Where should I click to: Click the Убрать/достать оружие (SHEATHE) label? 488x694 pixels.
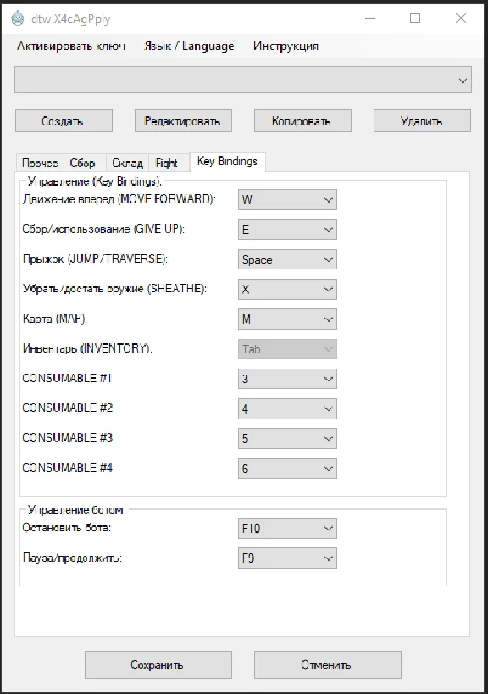(x=114, y=289)
